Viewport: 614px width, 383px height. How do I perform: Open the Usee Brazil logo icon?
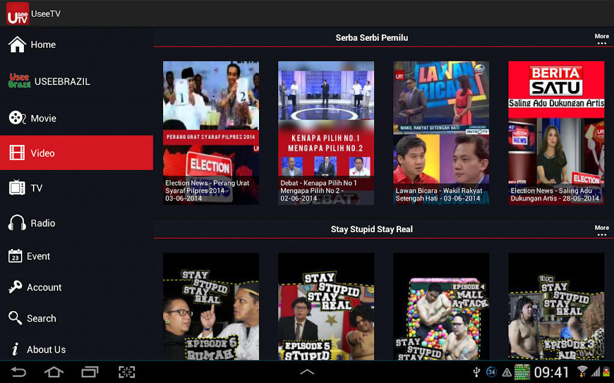point(19,81)
